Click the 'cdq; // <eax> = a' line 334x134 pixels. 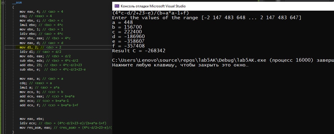(36, 83)
